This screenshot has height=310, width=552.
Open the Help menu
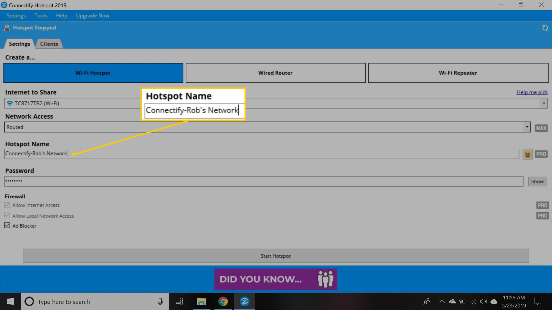click(62, 15)
